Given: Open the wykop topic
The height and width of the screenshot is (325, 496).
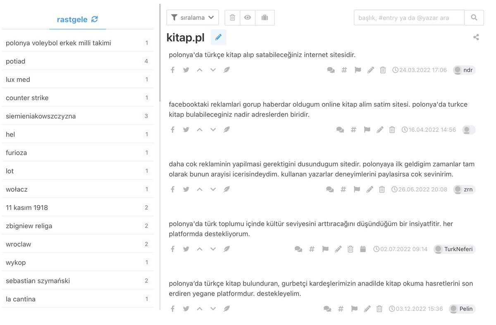Looking at the screenshot, I should pos(77,262).
